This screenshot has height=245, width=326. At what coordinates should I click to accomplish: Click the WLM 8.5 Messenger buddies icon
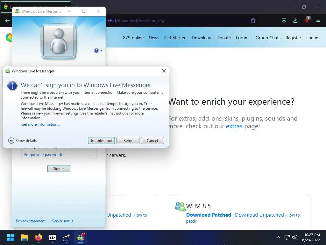[180, 206]
